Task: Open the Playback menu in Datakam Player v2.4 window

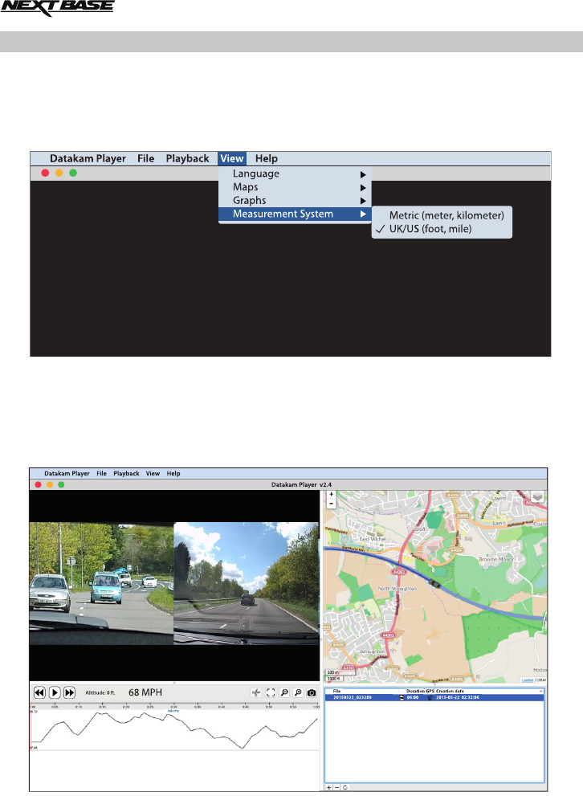Action: coord(126,473)
